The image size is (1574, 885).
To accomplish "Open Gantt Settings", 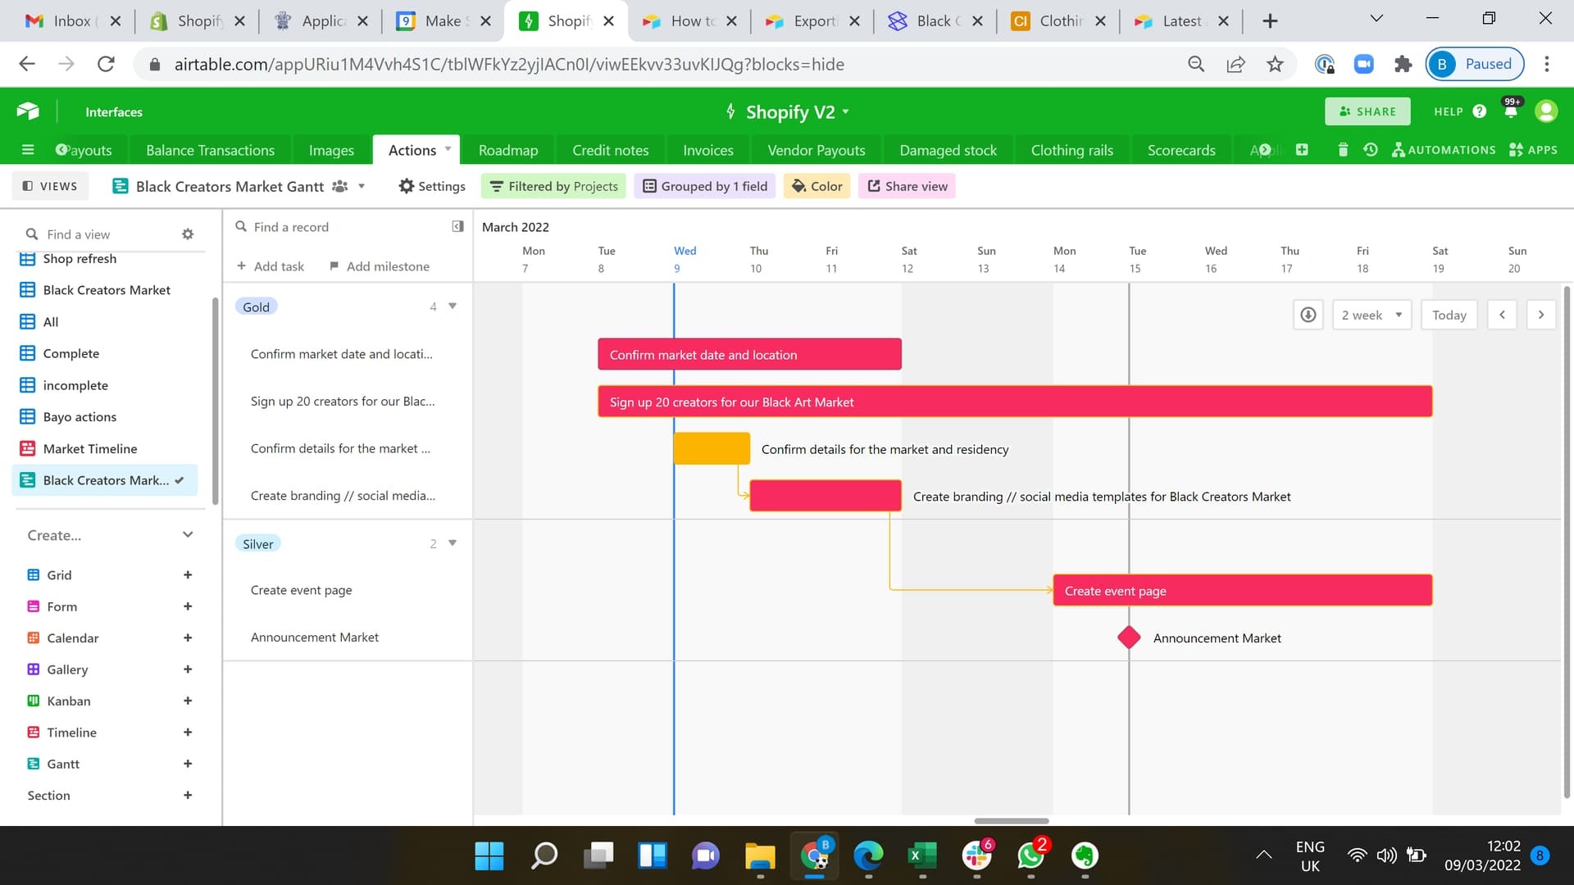I will coord(432,186).
